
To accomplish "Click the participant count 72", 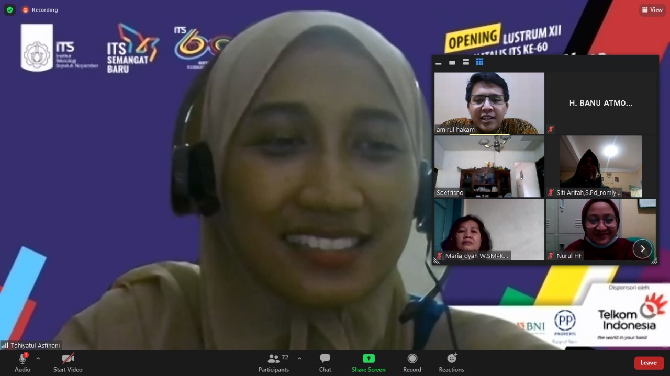I will pyautogui.click(x=285, y=358).
